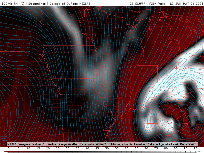Click the "40" value on the RH scale
Image resolution: width=204 pixels, height=153 pixels.
[87, 148]
